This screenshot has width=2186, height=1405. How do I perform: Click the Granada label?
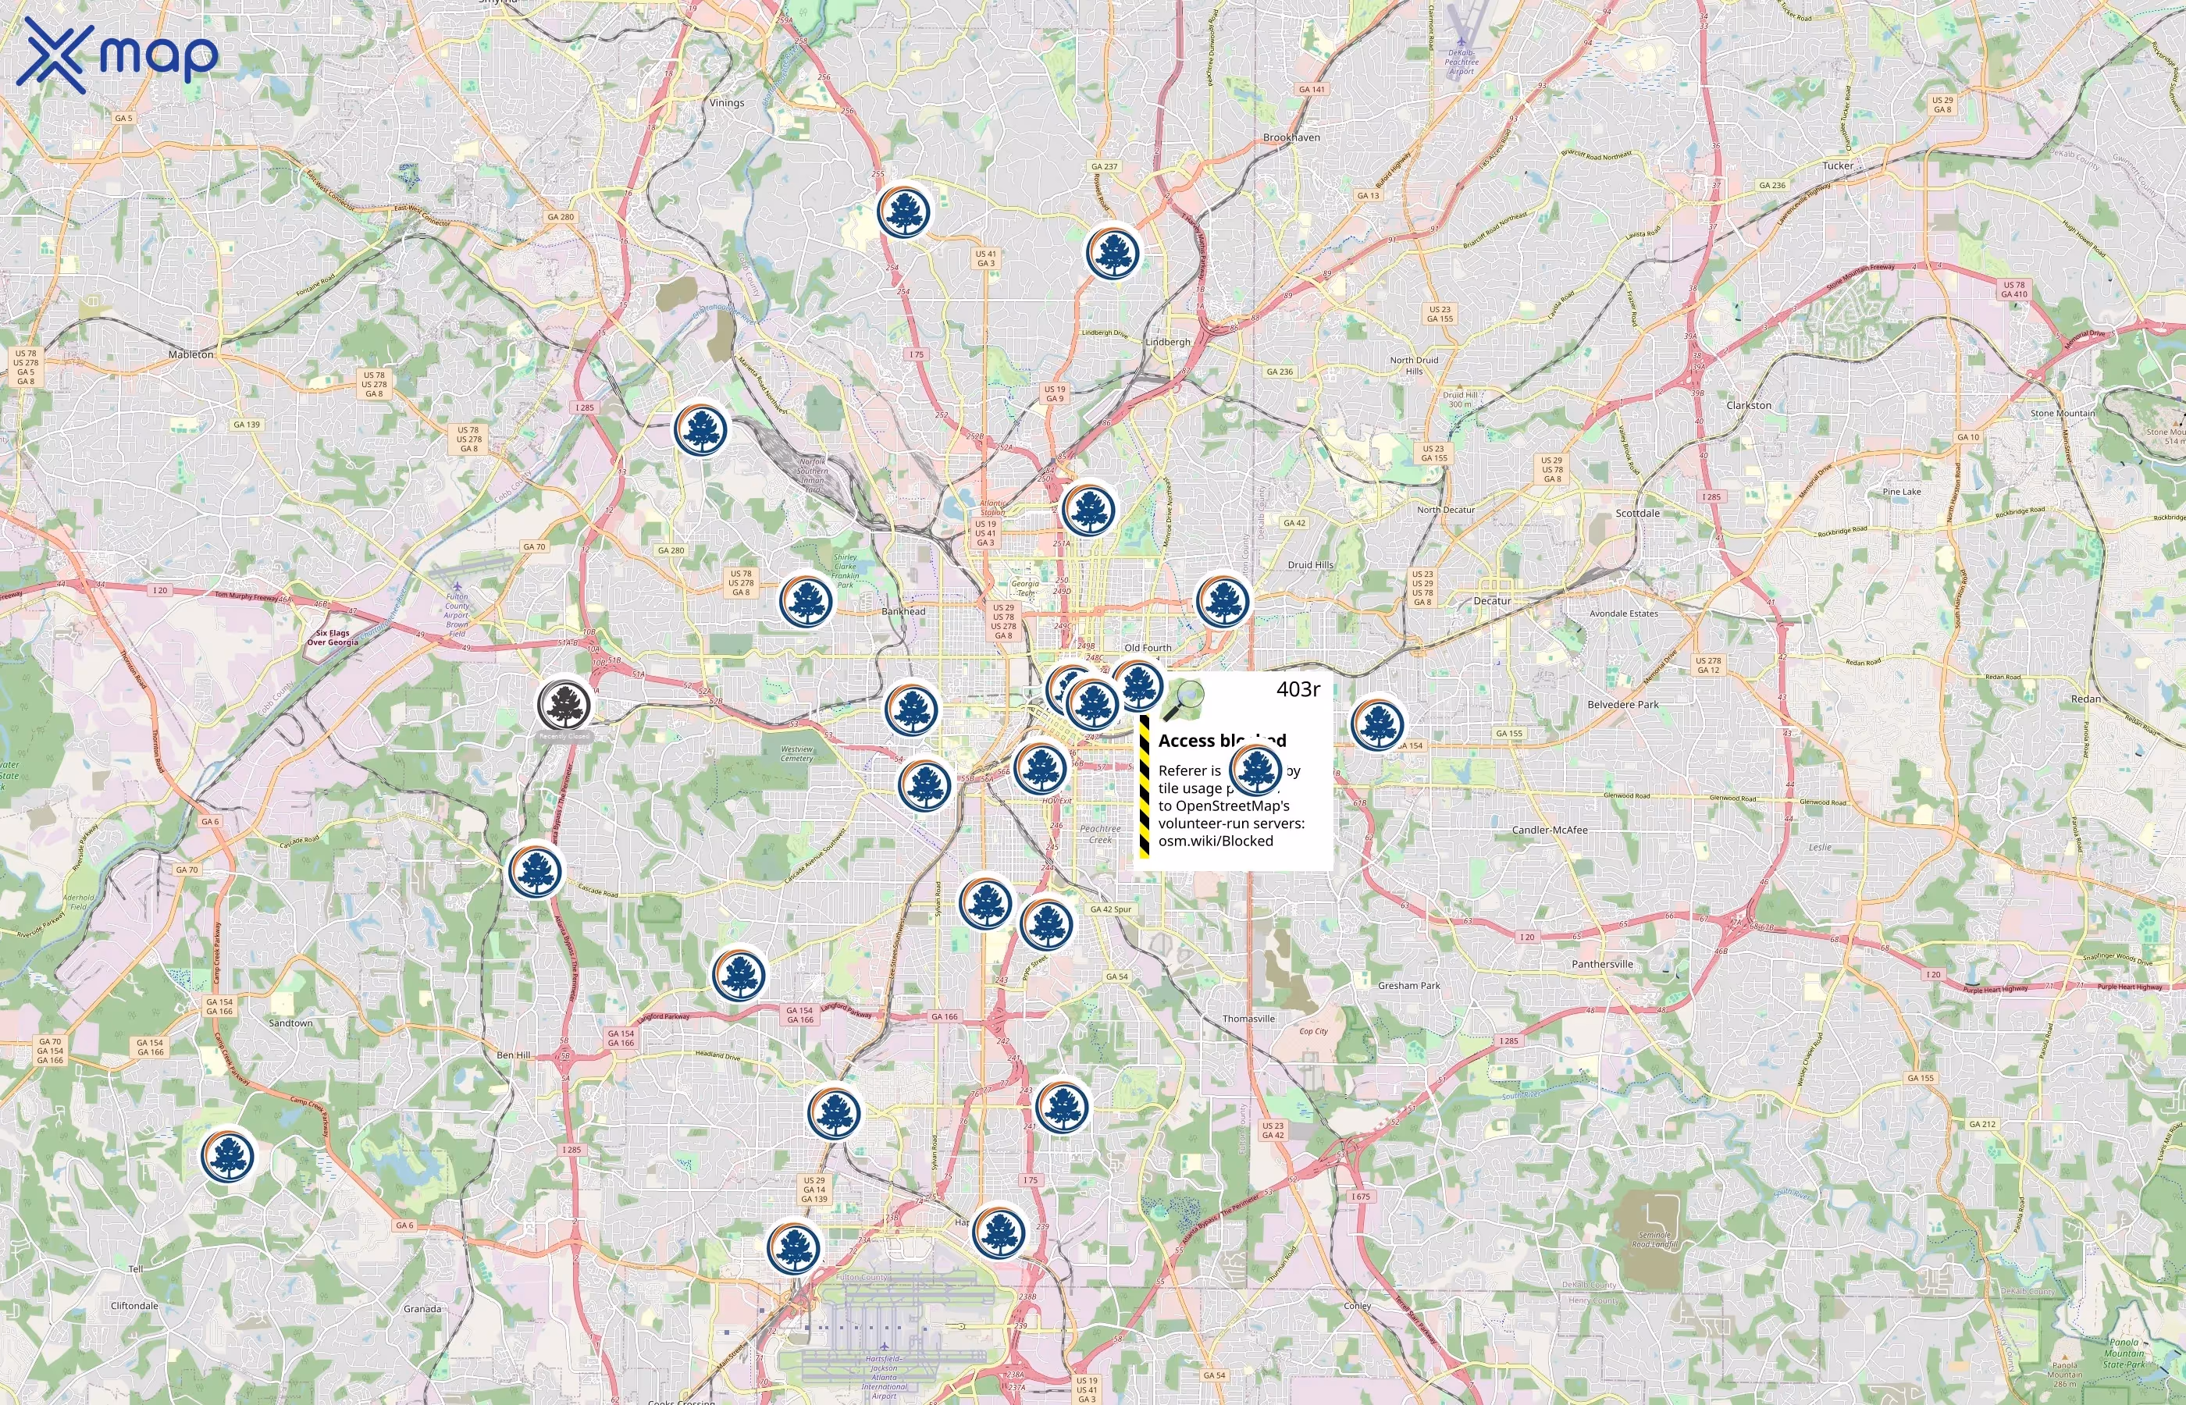pos(422,1308)
